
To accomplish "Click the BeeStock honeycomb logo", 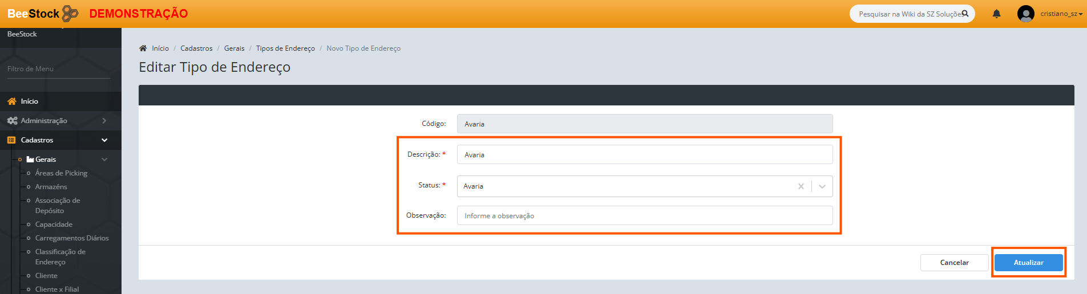I will tap(70, 13).
